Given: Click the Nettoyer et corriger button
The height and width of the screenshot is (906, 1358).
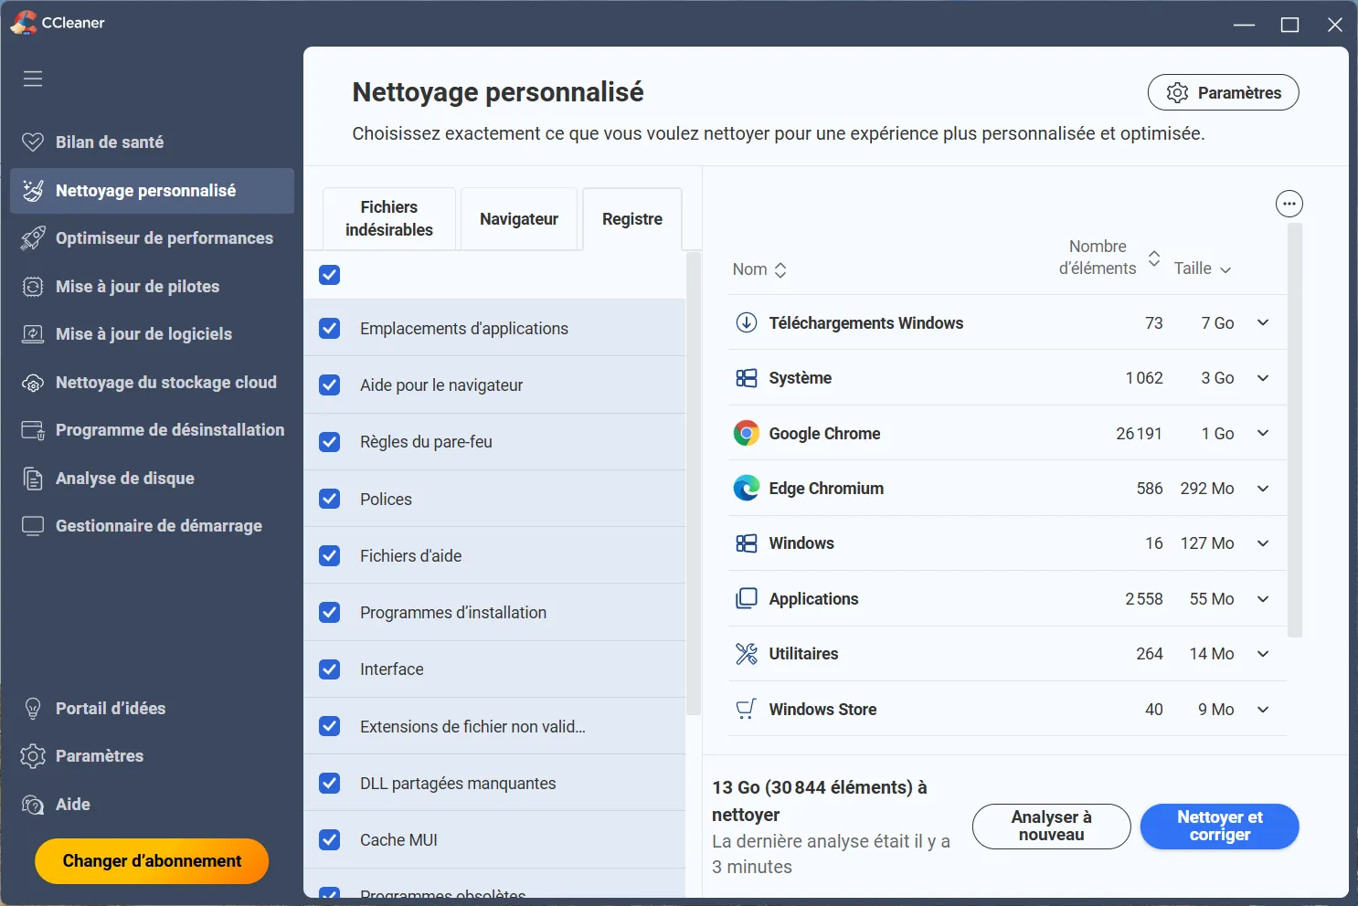Looking at the screenshot, I should point(1219,827).
